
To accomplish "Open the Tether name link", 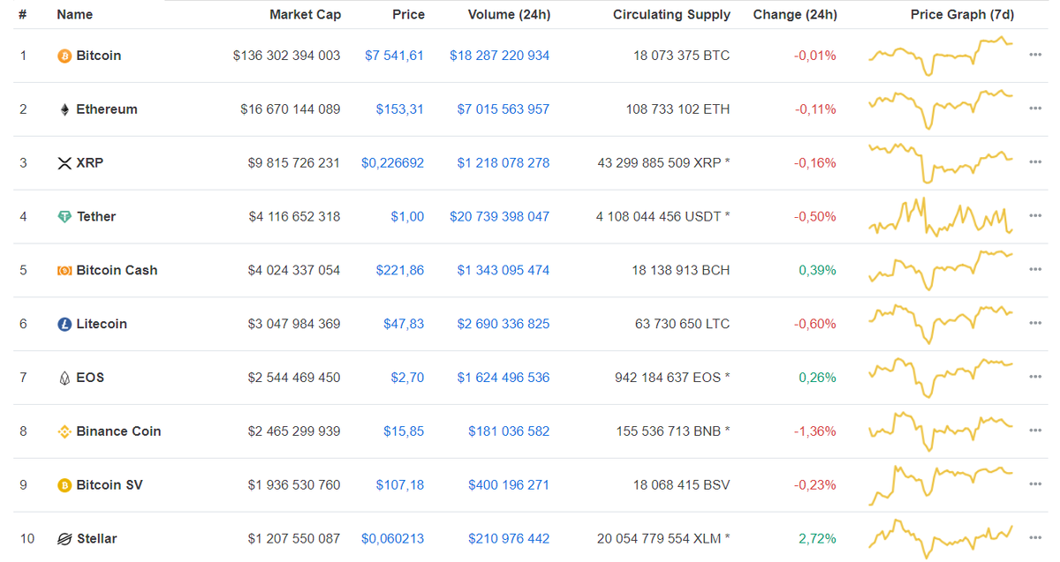I will pos(96,217).
